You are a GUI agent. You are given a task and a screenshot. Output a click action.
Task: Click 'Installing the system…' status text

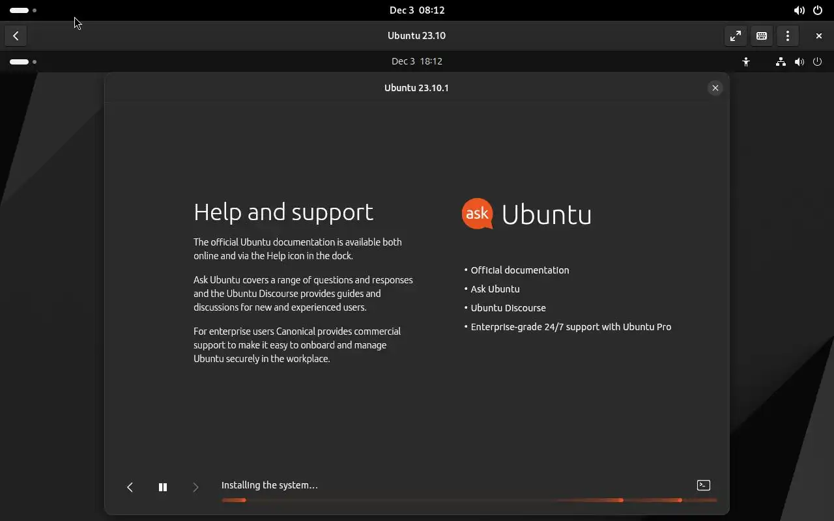[x=270, y=485]
